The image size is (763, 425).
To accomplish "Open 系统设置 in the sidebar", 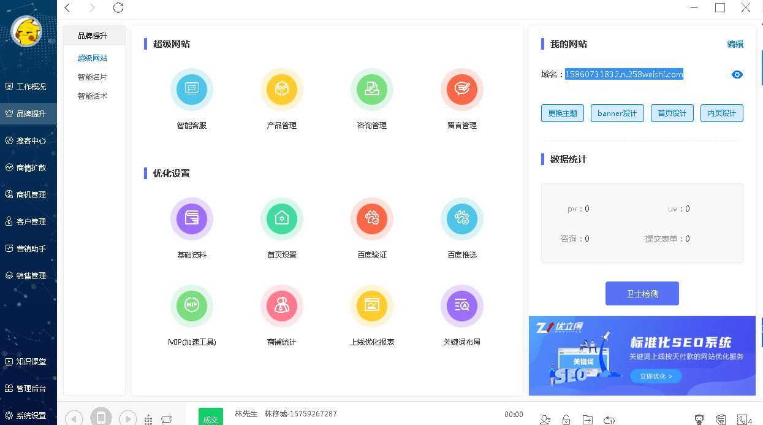I will click(28, 415).
